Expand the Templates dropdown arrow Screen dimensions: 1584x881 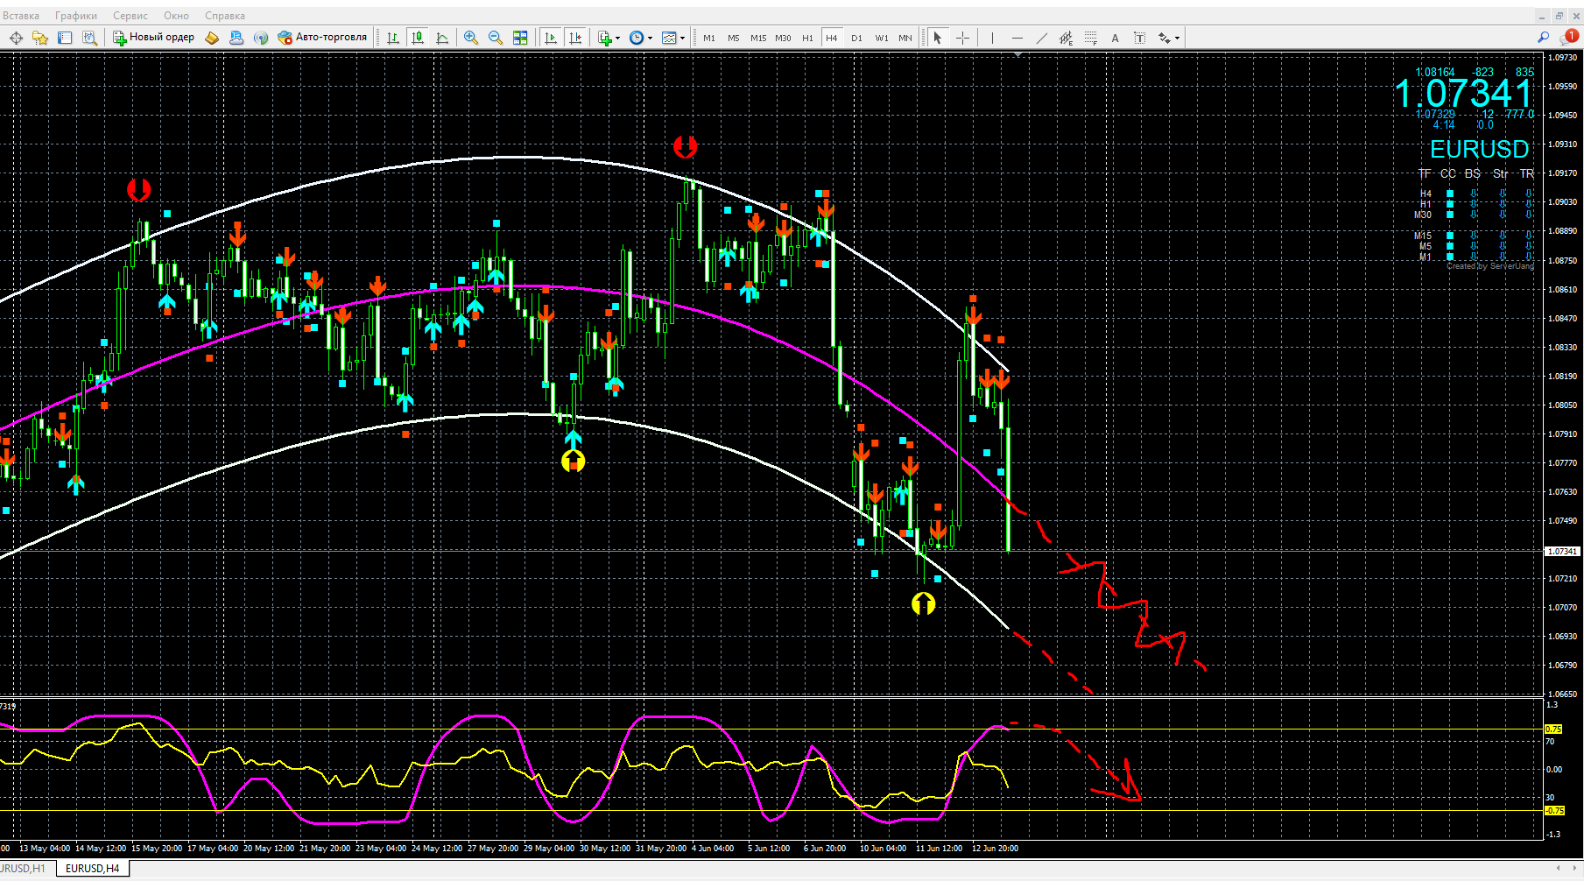pos(682,39)
